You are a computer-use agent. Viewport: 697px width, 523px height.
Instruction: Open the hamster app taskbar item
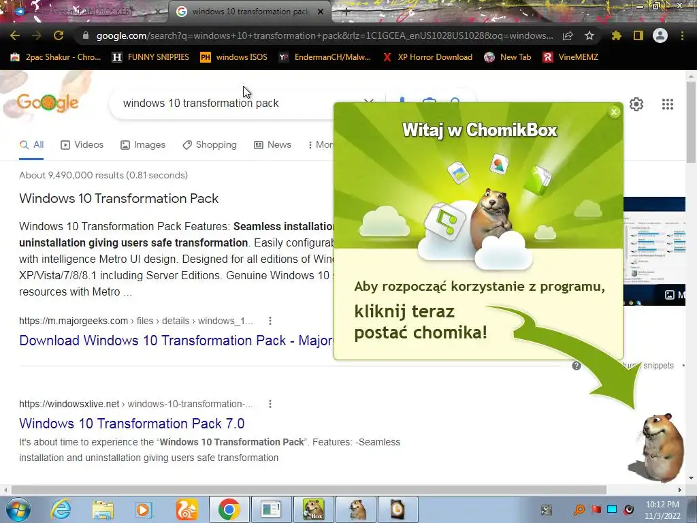pos(357,509)
